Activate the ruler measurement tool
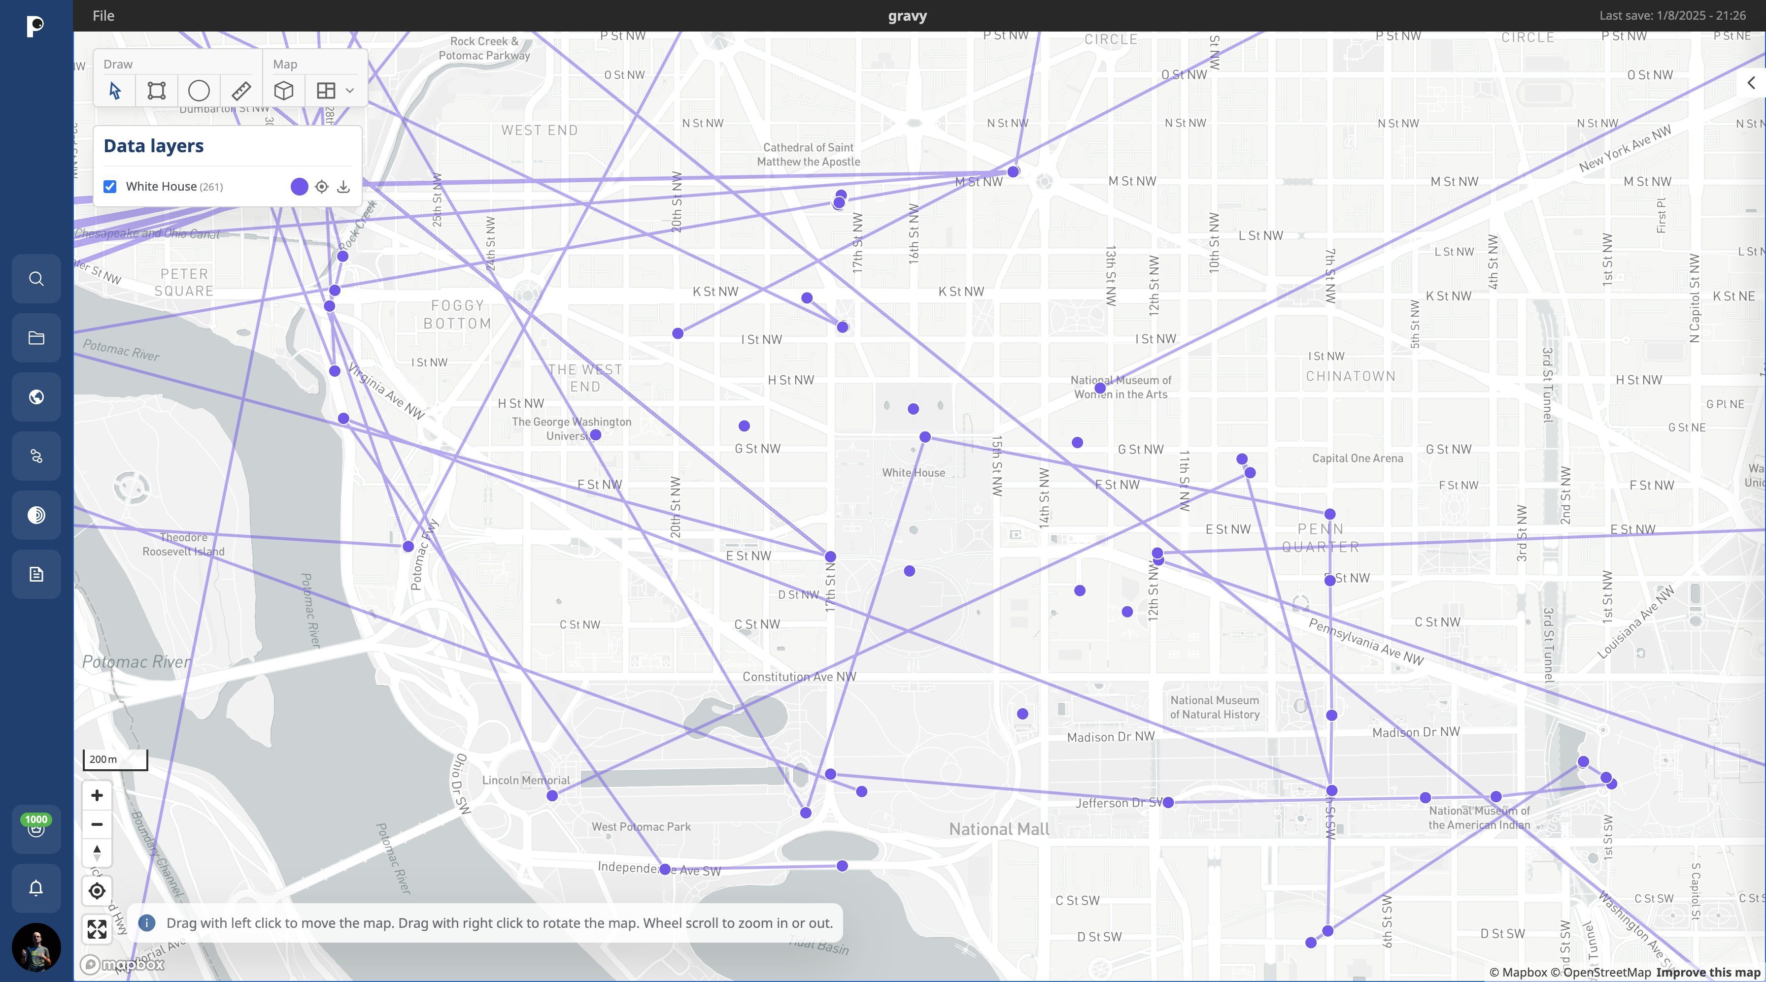This screenshot has height=982, width=1766. [x=241, y=90]
